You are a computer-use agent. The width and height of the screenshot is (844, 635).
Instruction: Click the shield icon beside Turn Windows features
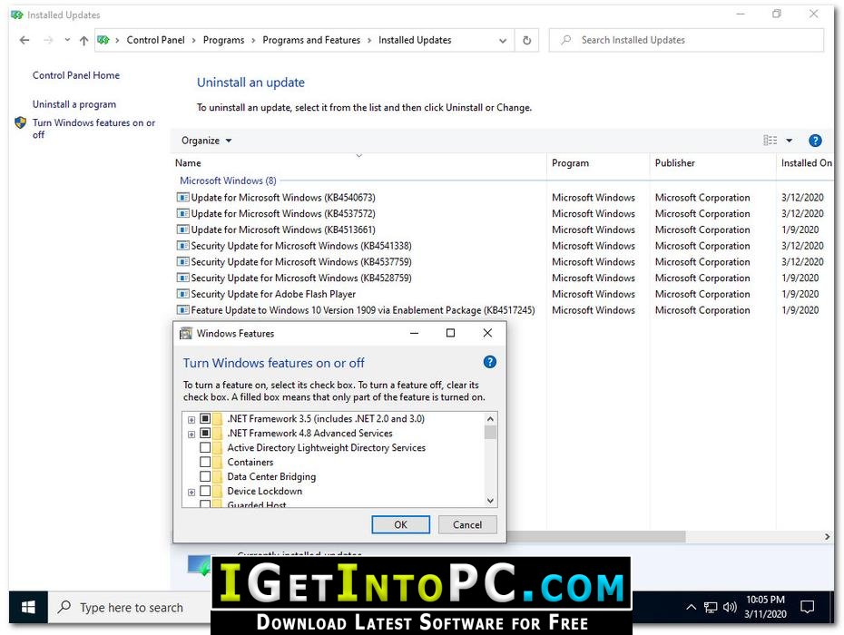(x=21, y=122)
